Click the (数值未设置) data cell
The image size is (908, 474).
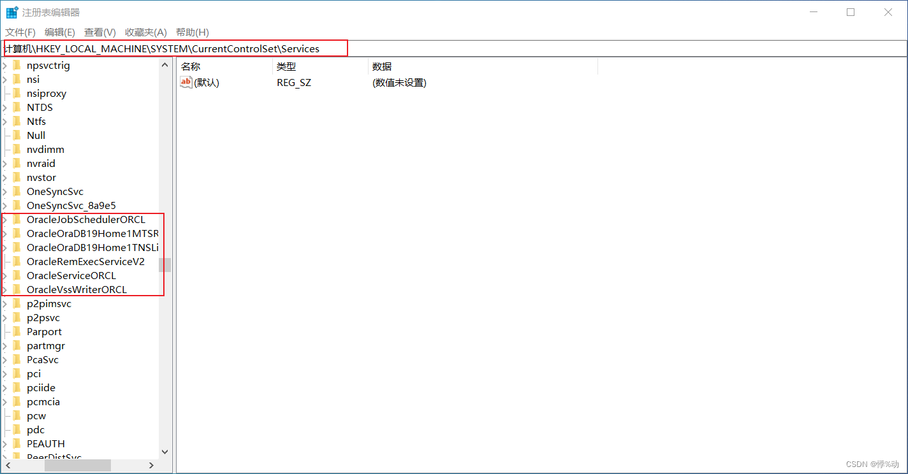[399, 82]
